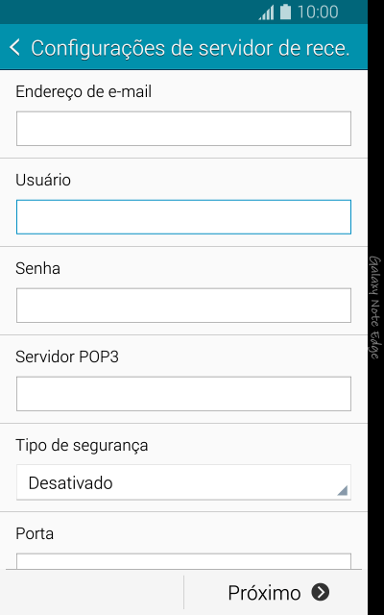This screenshot has height=615, width=384.
Task: Focus the Endereço de e-mail field
Action: click(x=183, y=129)
